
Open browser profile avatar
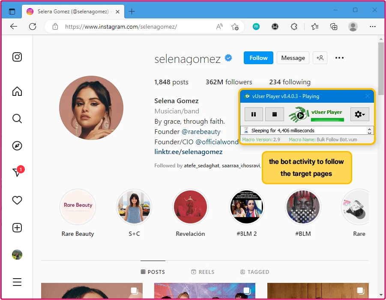pos(353,26)
